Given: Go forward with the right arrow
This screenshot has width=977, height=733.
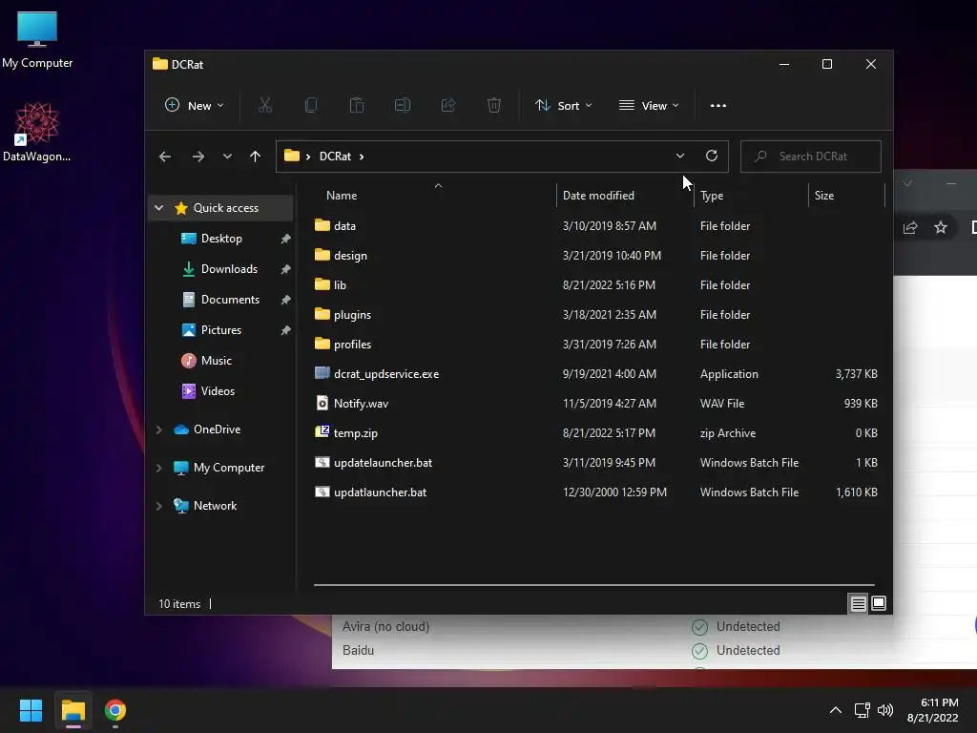Looking at the screenshot, I should pos(198,157).
